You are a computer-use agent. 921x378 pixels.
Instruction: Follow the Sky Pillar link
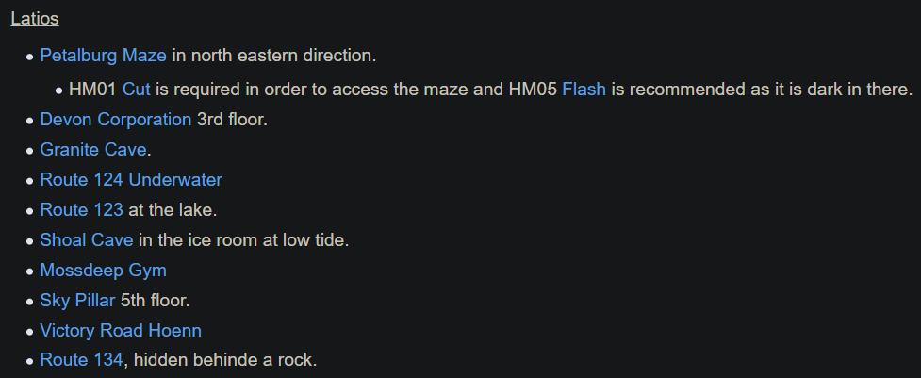coord(77,301)
